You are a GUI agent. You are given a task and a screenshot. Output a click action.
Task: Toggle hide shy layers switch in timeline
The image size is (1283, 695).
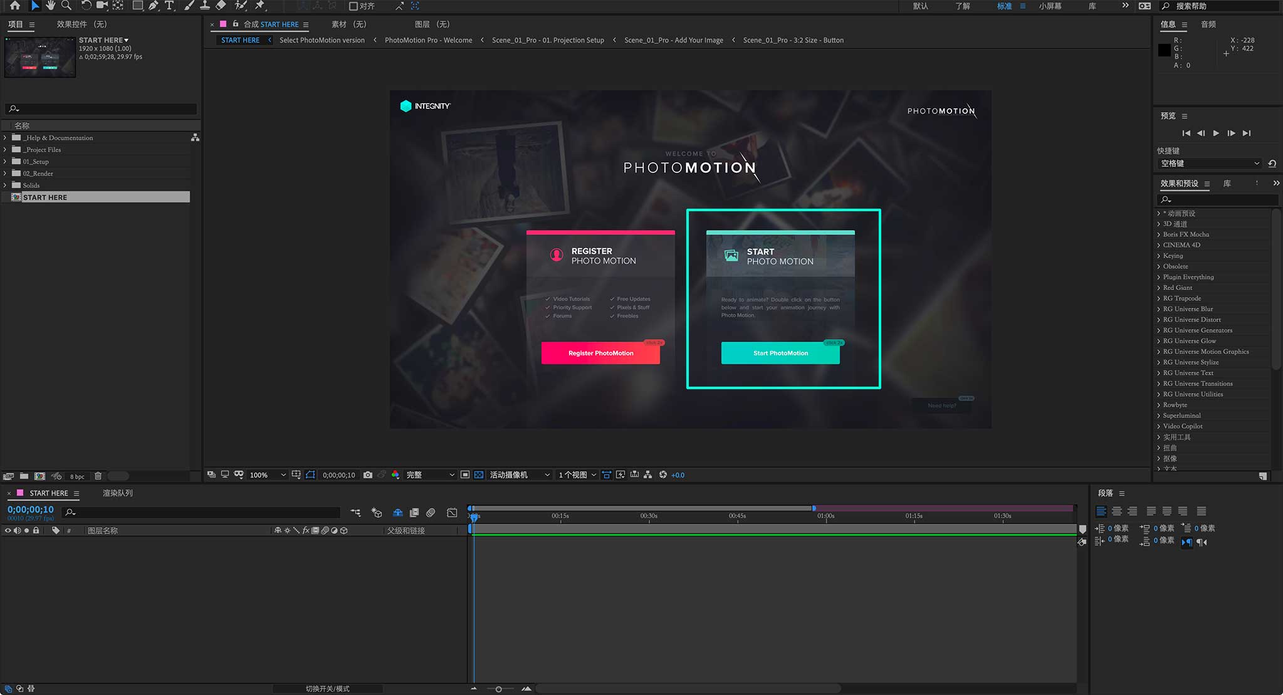coord(397,513)
